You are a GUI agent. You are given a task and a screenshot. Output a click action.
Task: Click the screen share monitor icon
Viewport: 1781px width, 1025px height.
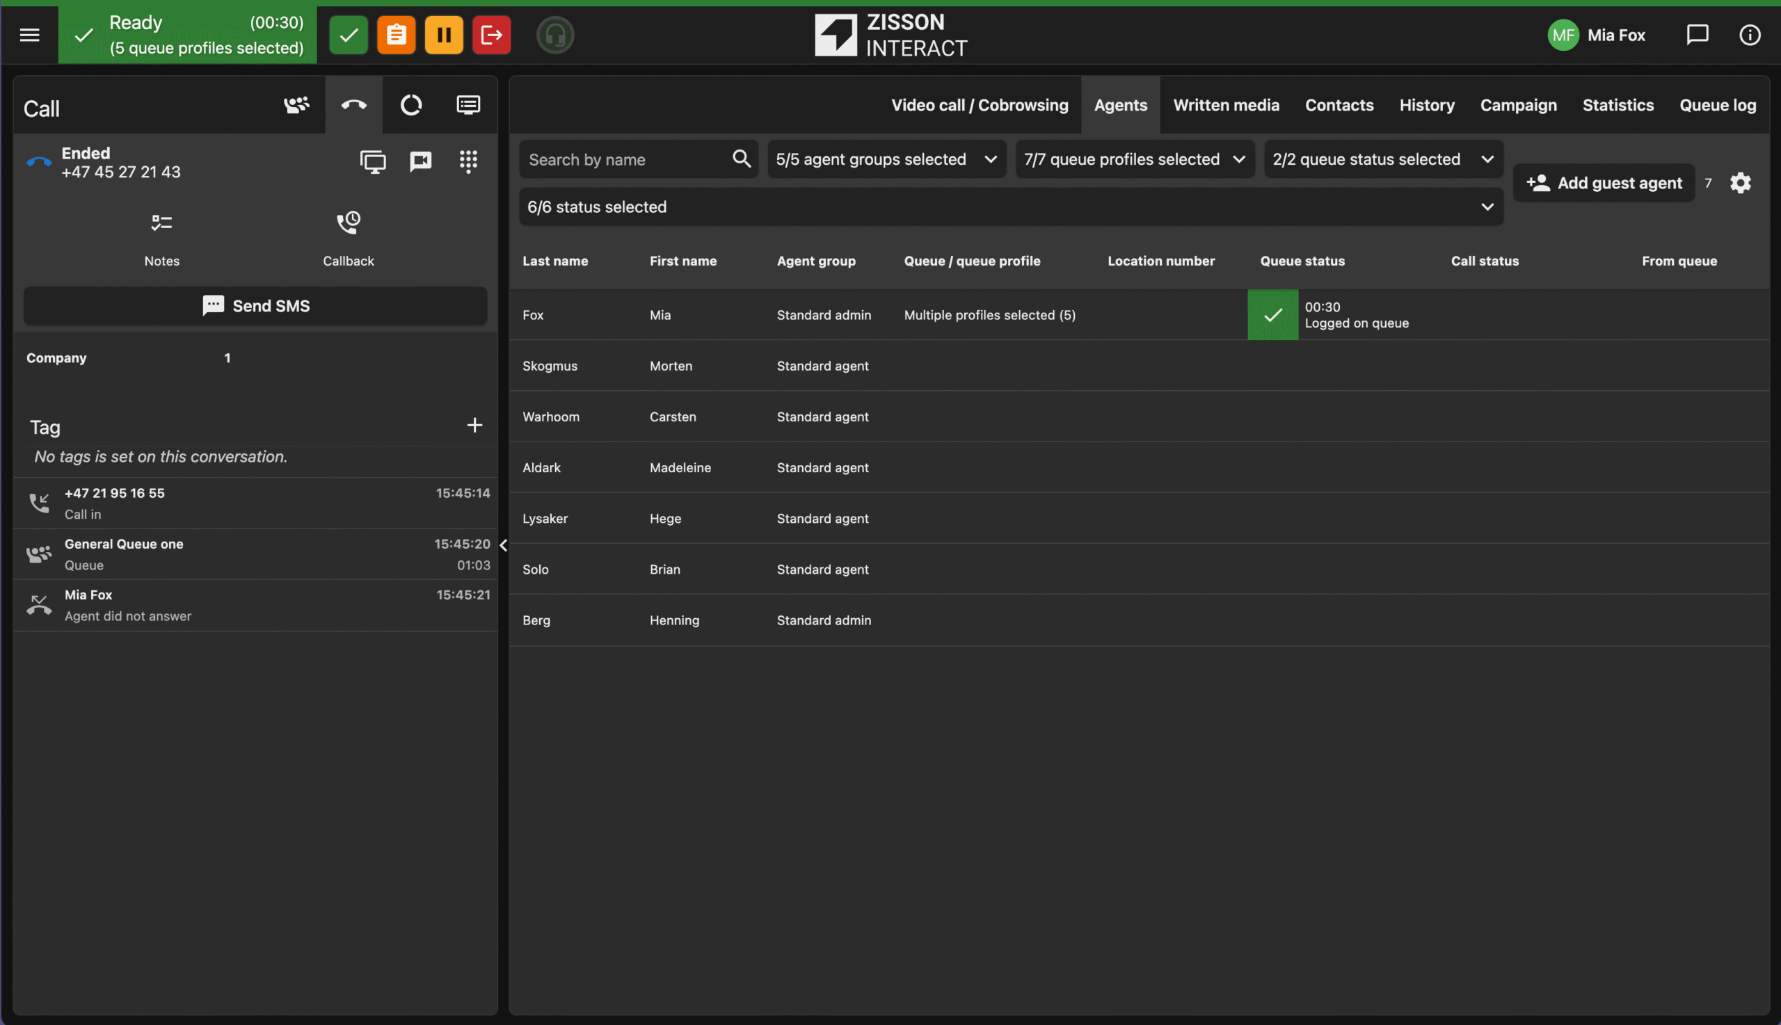[x=372, y=161]
